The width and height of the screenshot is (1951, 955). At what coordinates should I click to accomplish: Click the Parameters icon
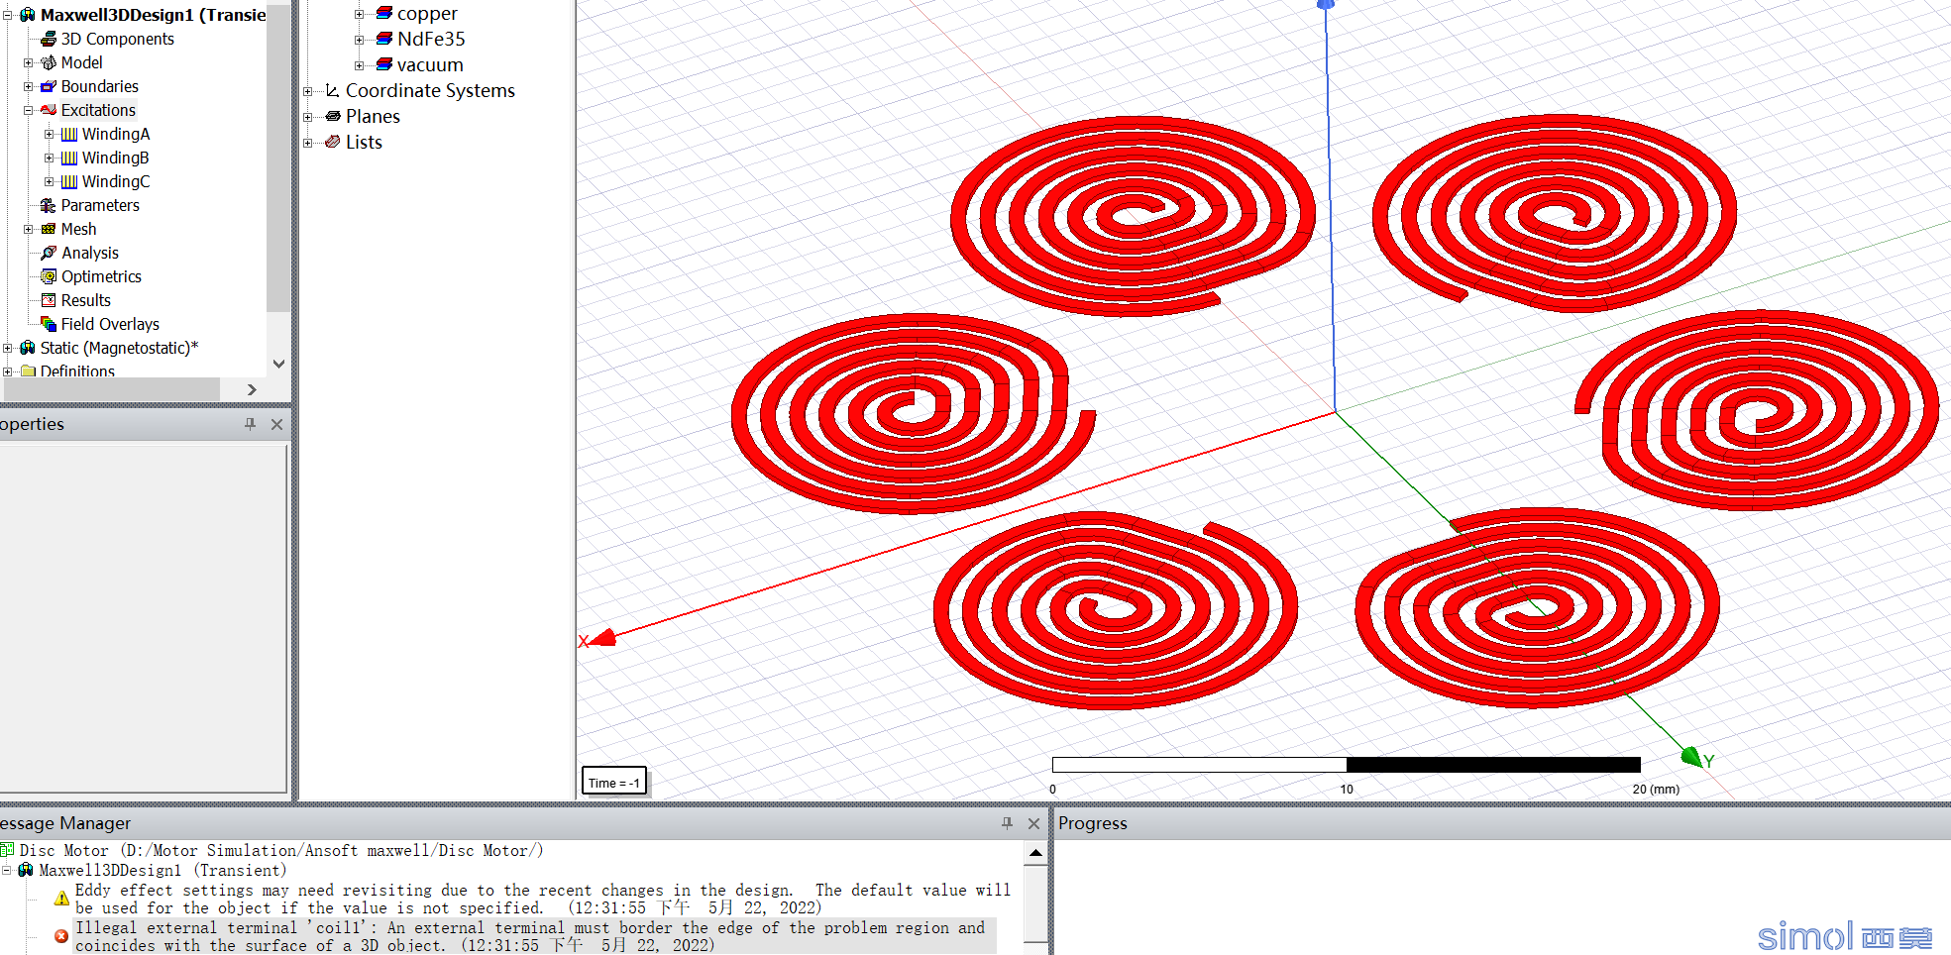(x=48, y=205)
